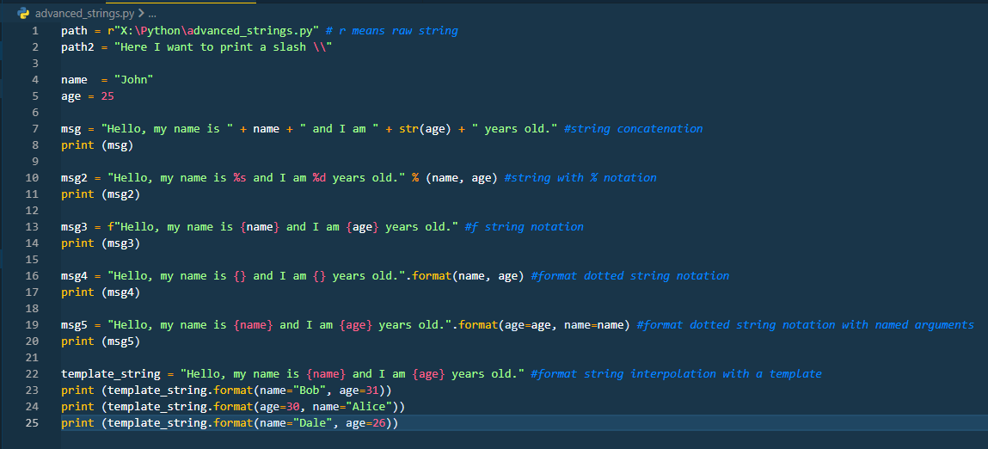Click the name=name argument on line 19
988x449 pixels.
coord(594,325)
